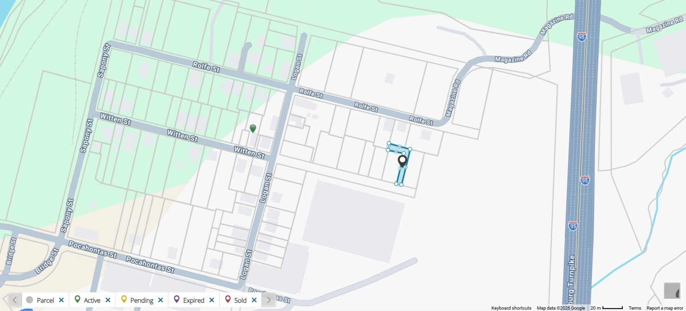Viewport: 686px width, 311px height.
Task: Remove the Active legend filter
Action: pyautogui.click(x=108, y=300)
